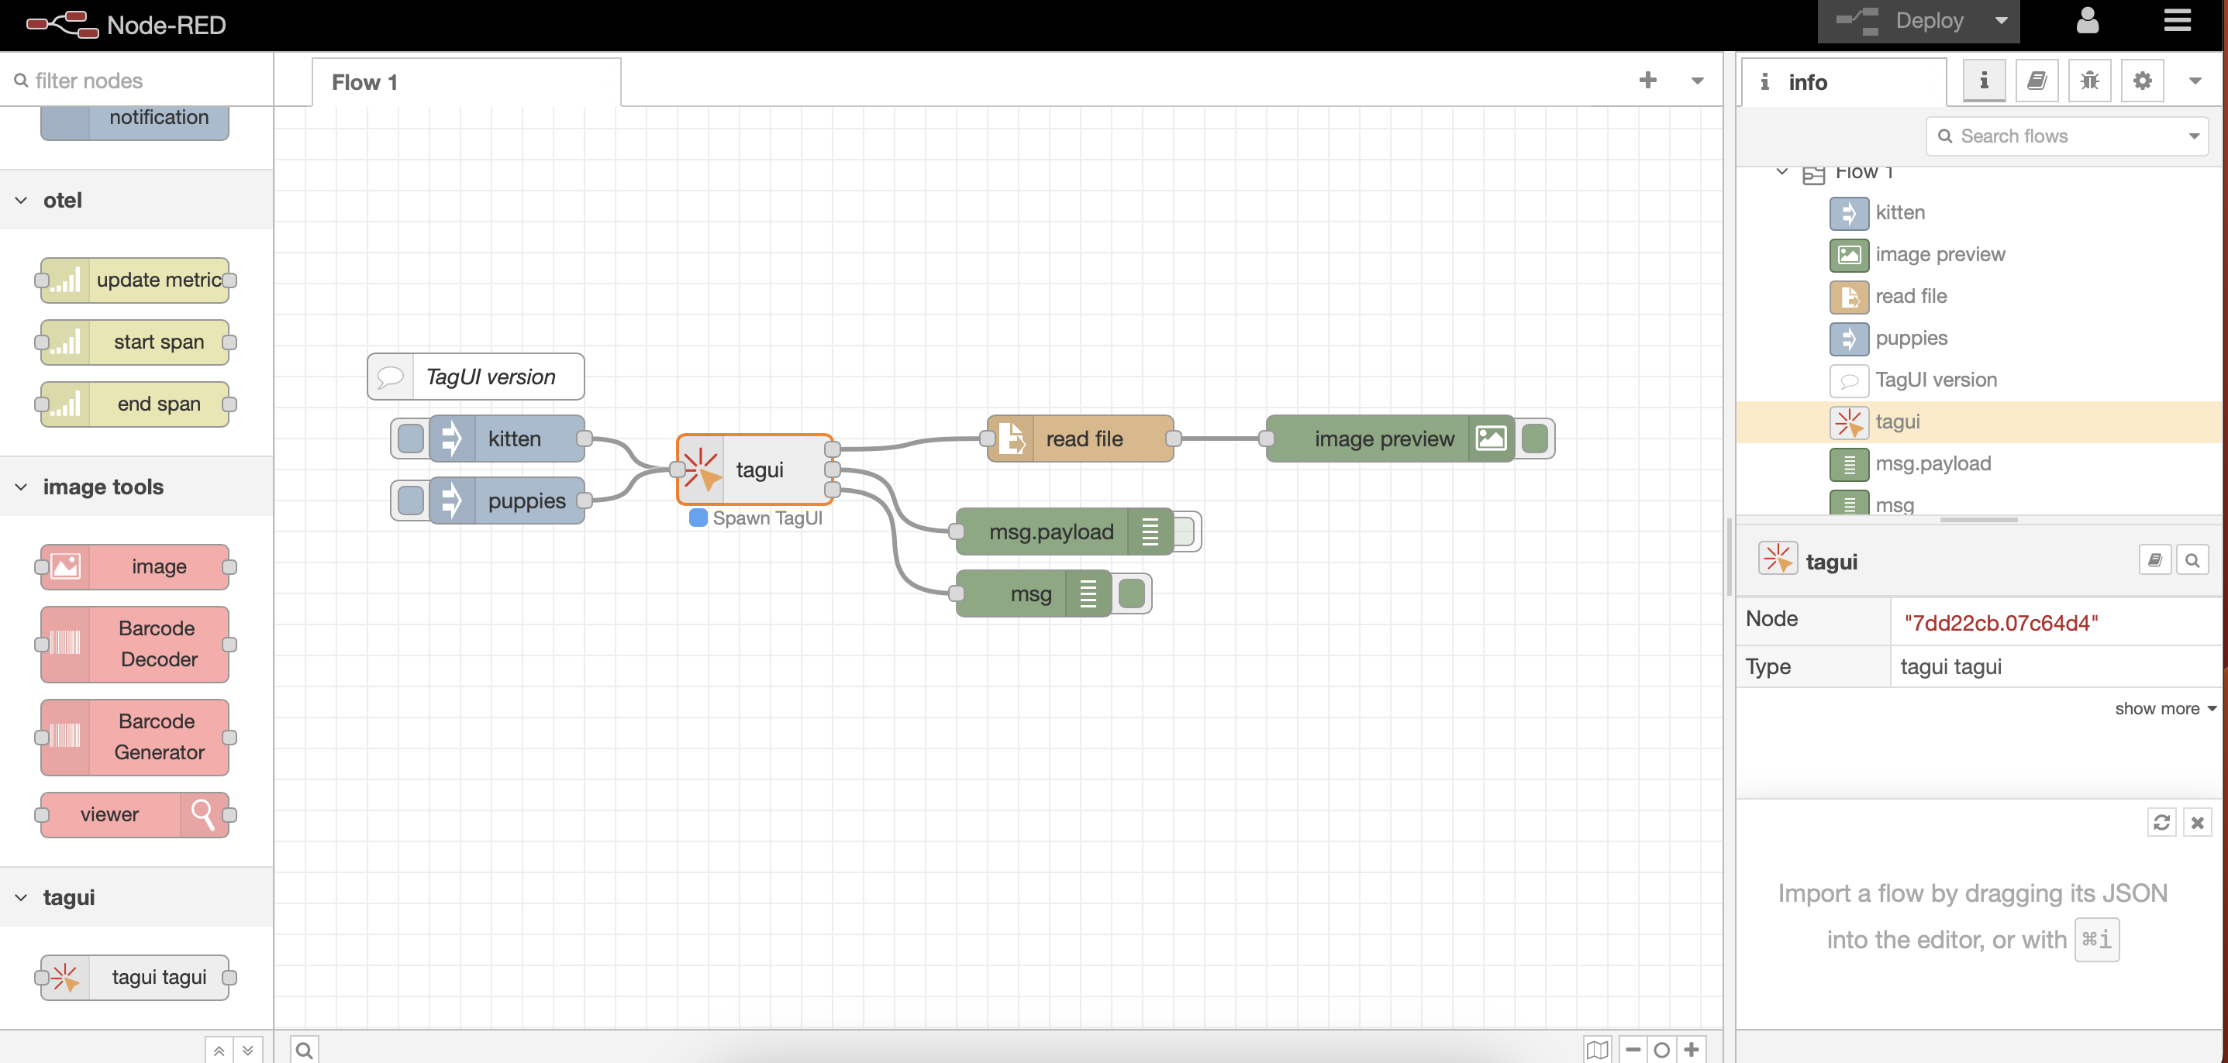This screenshot has width=2228, height=1063.
Task: Open the configuration nodes gear tab
Action: click(2141, 81)
